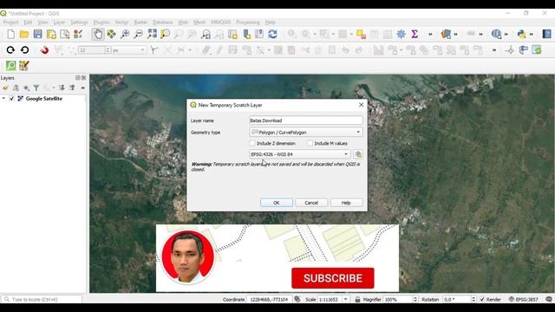The width and height of the screenshot is (555, 312).
Task: Expand the Google Satellite layer tree arrow
Action: pyautogui.click(x=3, y=99)
